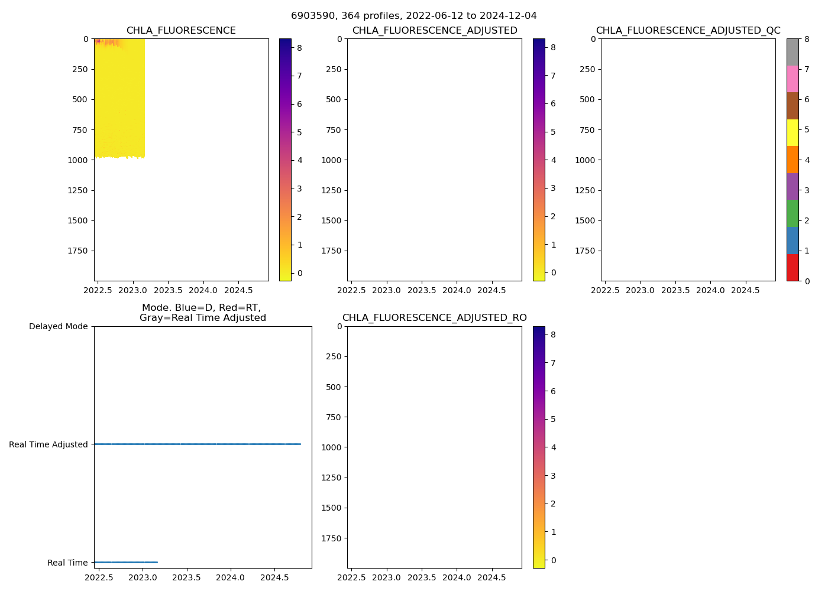Click the red segment of the QC colorbar
828x591 pixels.
pyautogui.click(x=793, y=268)
